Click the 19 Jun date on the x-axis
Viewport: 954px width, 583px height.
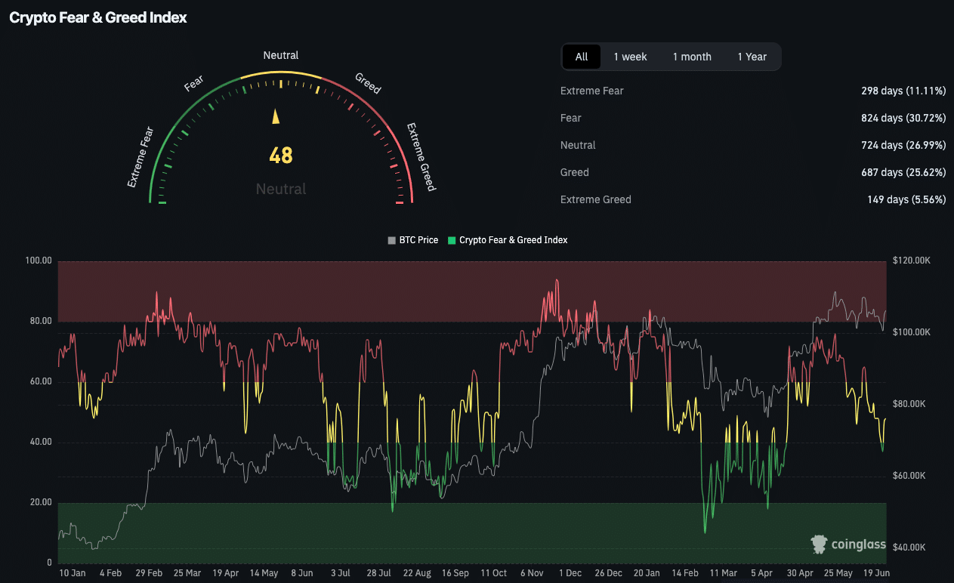click(x=877, y=573)
